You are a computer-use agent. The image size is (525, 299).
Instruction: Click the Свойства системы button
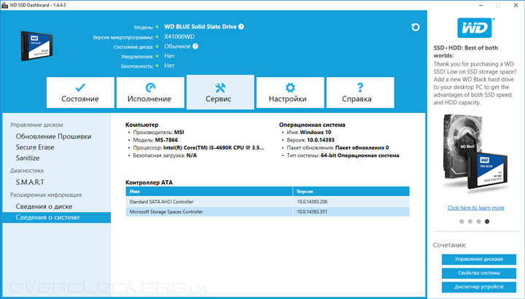479,273
